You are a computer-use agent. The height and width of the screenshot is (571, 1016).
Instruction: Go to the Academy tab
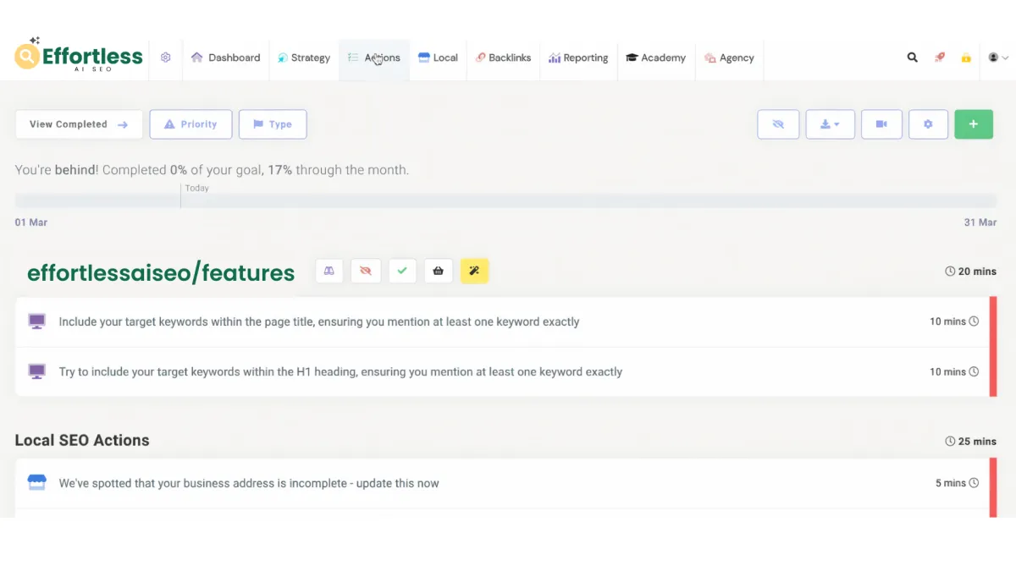(x=655, y=58)
